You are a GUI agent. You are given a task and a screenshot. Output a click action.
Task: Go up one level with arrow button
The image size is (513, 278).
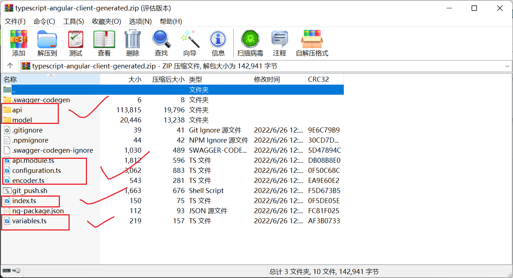(x=10, y=66)
